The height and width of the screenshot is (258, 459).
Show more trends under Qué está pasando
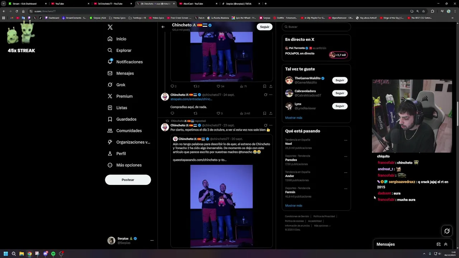[294, 206]
